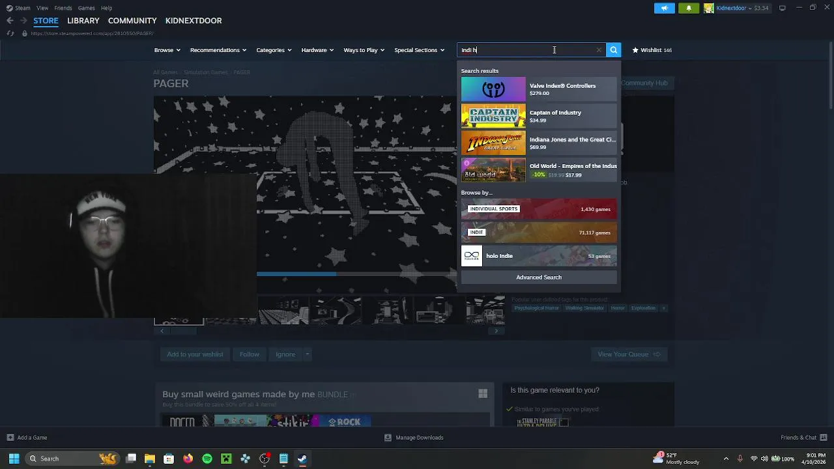Click Add to your wishlist
The height and width of the screenshot is (469, 834).
pos(195,354)
